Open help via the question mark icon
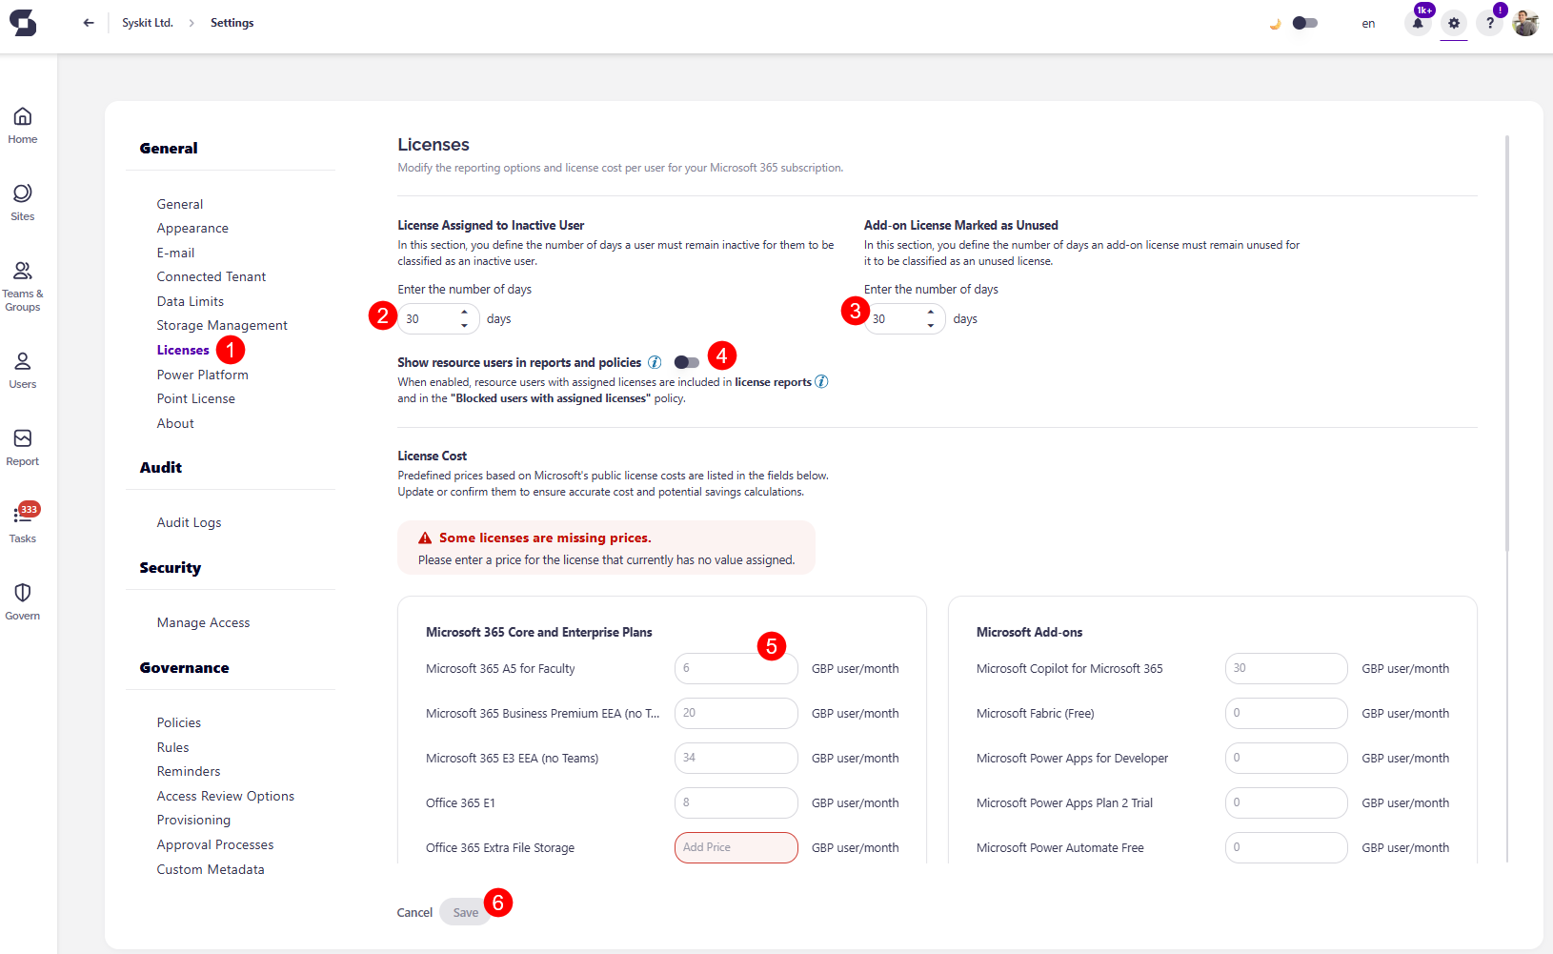 pyautogui.click(x=1489, y=22)
